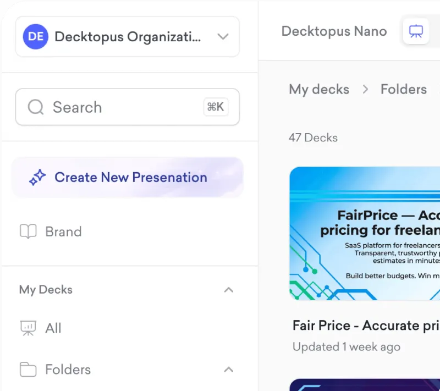Click the folder icon beside Folders
Screen dimensions: 440x391
(x=28, y=370)
